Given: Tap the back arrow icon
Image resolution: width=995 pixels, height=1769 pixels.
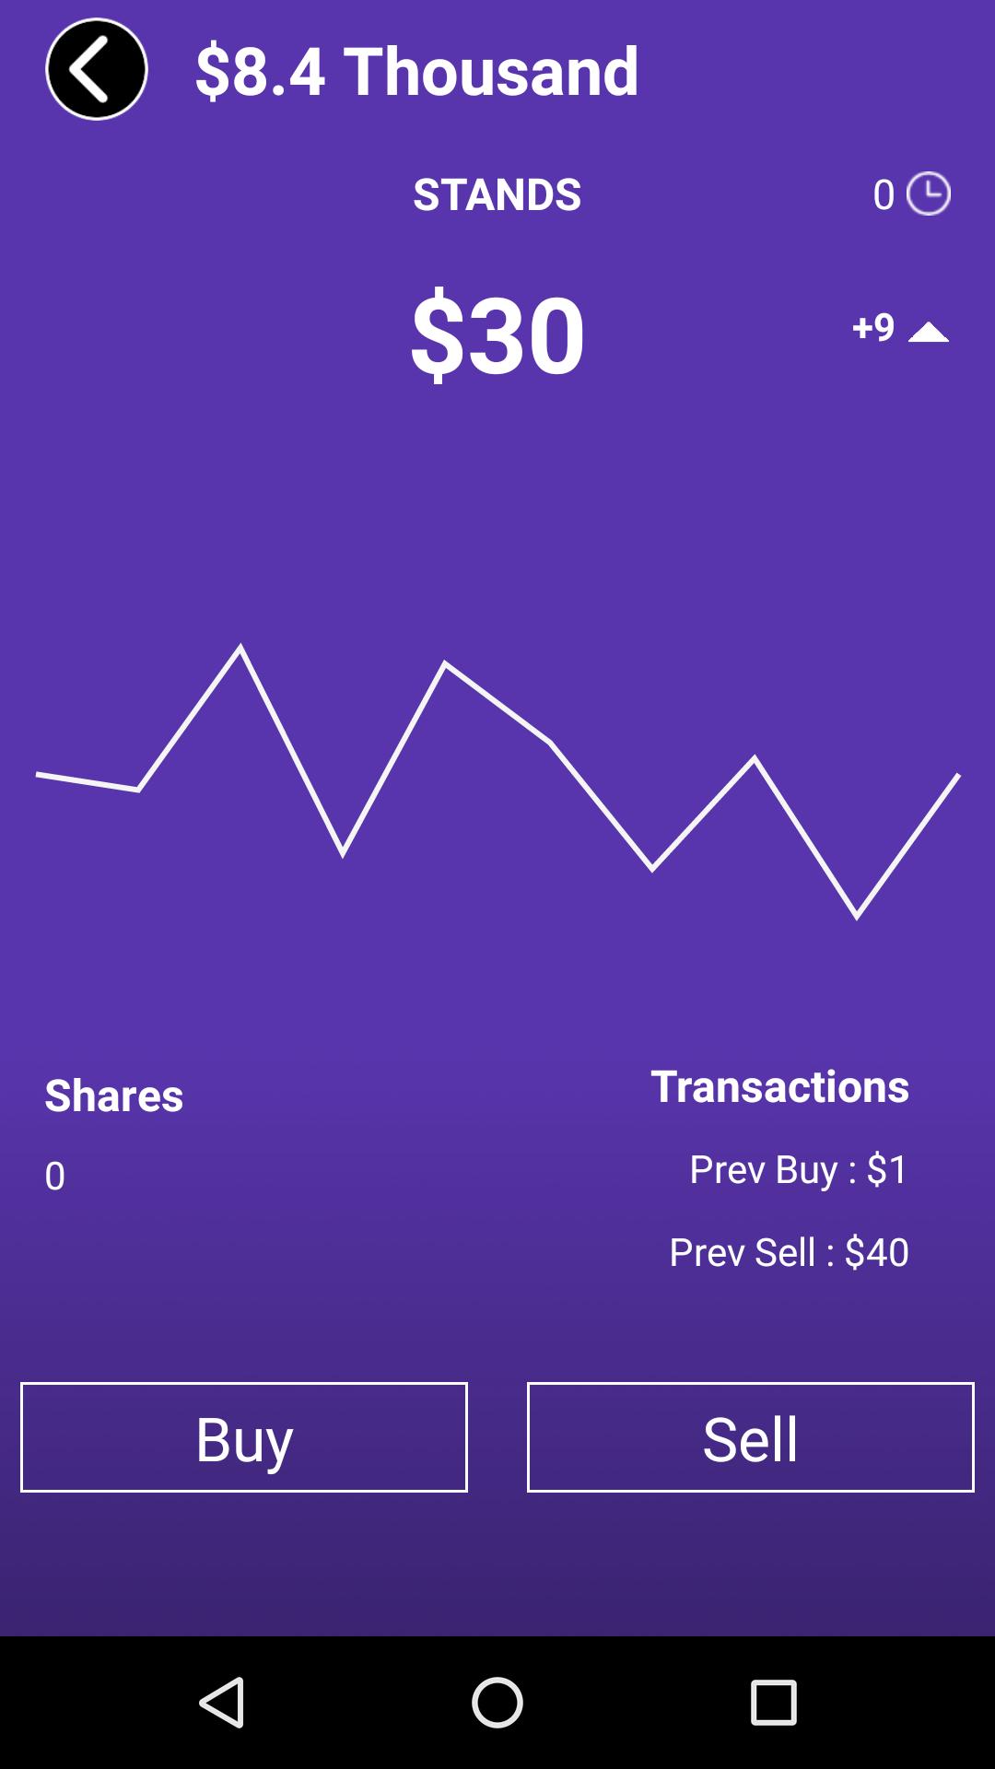Looking at the screenshot, I should [97, 69].
